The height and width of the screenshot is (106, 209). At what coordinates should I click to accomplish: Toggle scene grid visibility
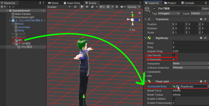tap(108, 7)
